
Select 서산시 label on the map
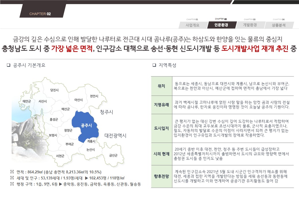click(x=43, y=101)
